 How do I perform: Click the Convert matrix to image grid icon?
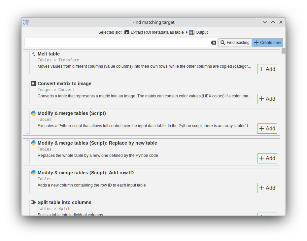click(x=33, y=84)
